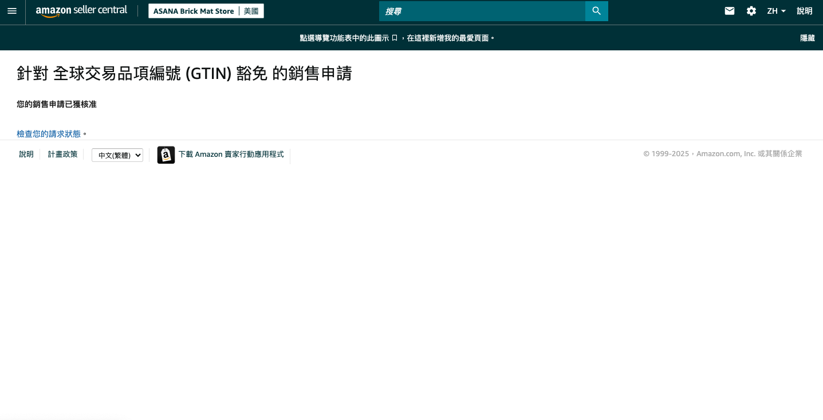Click the 您的銷售申請已獲核准 status text
The height and width of the screenshot is (420, 823).
[57, 104]
